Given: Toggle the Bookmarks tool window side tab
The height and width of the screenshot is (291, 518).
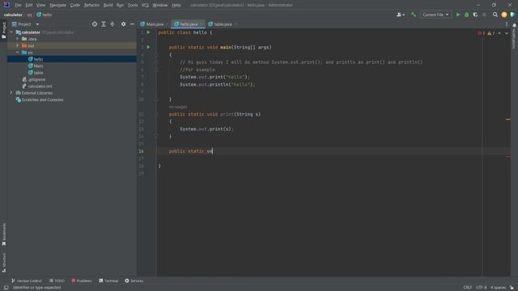Looking at the screenshot, I should [3, 234].
